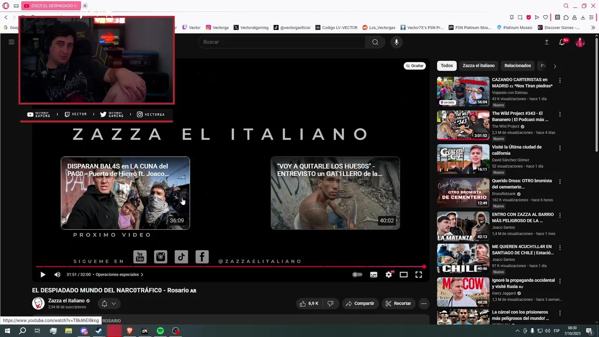Click the Recortar clip button
Viewport: 599px width, 337px height.
coord(398,303)
